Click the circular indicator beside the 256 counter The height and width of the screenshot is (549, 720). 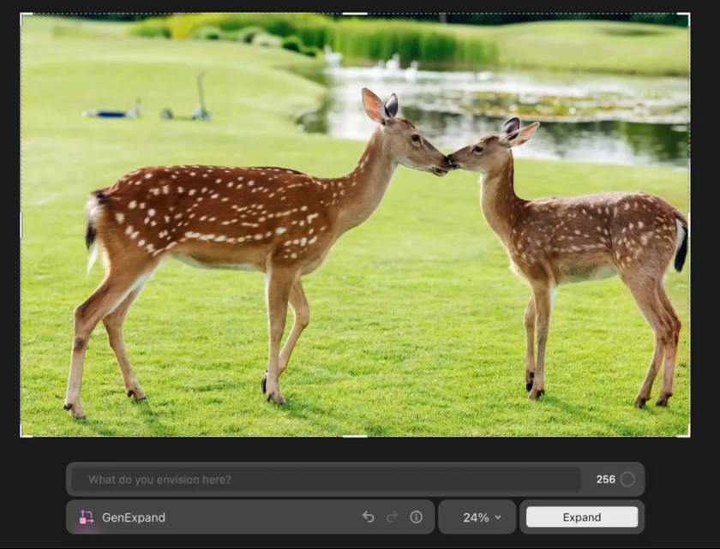click(x=628, y=479)
